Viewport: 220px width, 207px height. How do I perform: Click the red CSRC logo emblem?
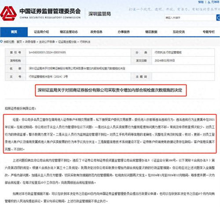click(8, 13)
